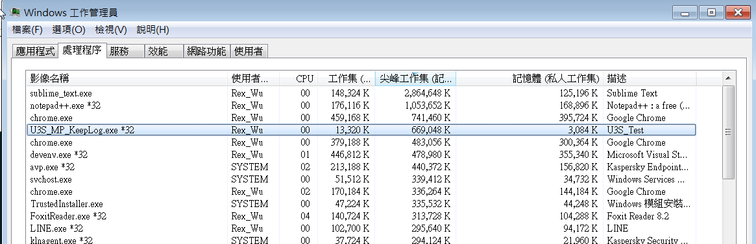
Task: Select the klnagent.exe *32 process
Action: (x=361, y=239)
